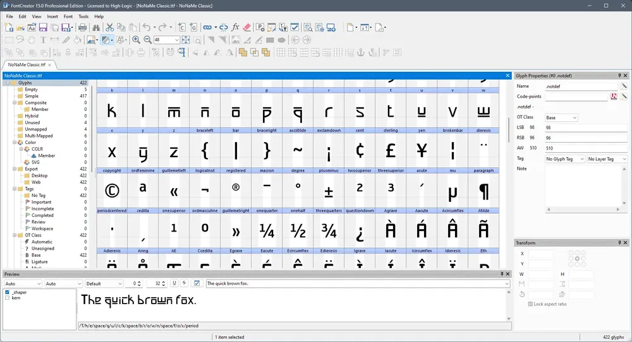632x342 pixels.
Task: Click the Zoom In magnifier icon
Action: 137,40
